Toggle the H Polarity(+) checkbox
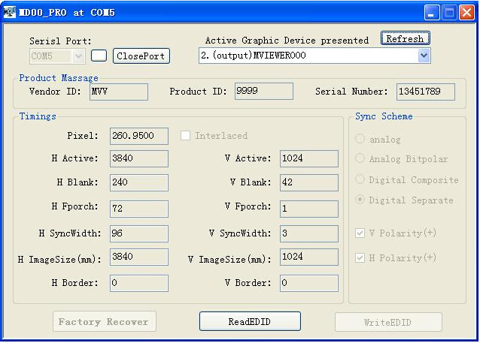This screenshot has height=343, width=480. (x=360, y=258)
